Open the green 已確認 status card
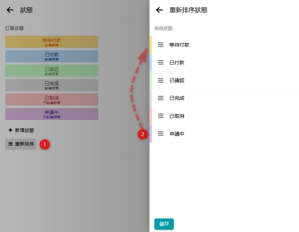 (52, 71)
